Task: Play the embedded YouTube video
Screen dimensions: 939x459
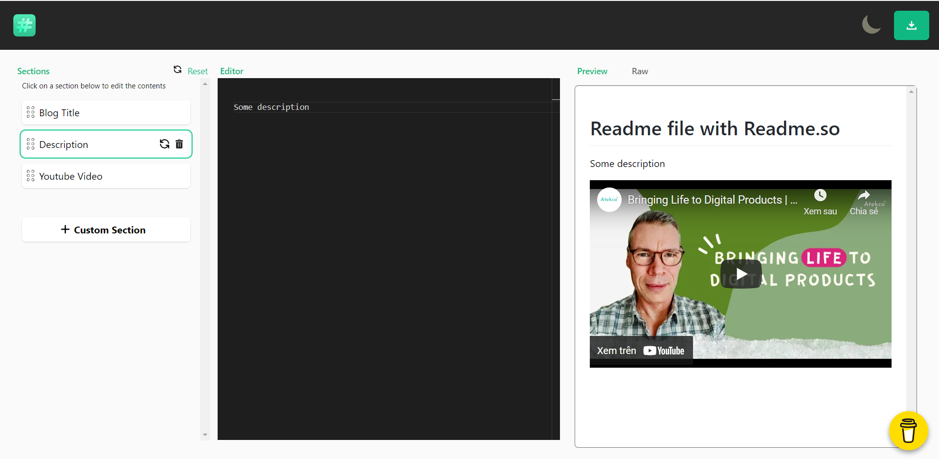Action: pyautogui.click(x=740, y=274)
